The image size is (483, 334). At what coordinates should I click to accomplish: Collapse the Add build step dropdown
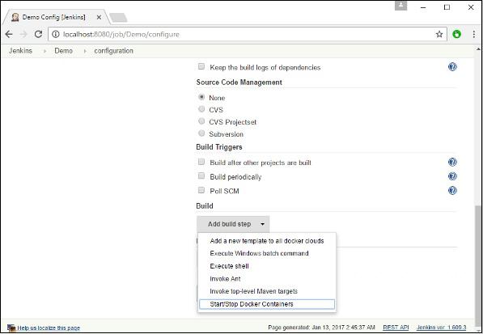point(233,224)
